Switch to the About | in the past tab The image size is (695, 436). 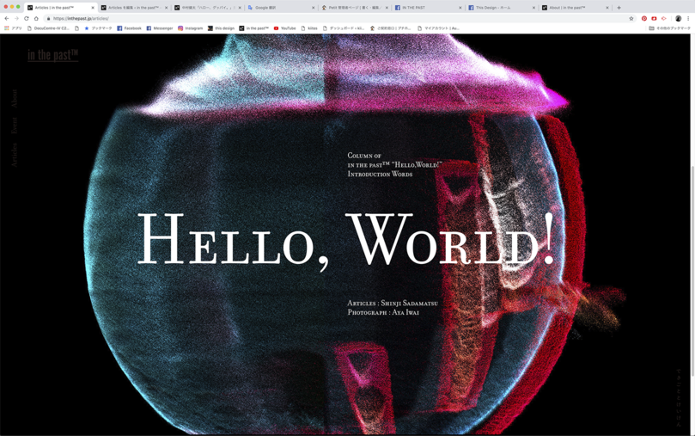pos(571,8)
